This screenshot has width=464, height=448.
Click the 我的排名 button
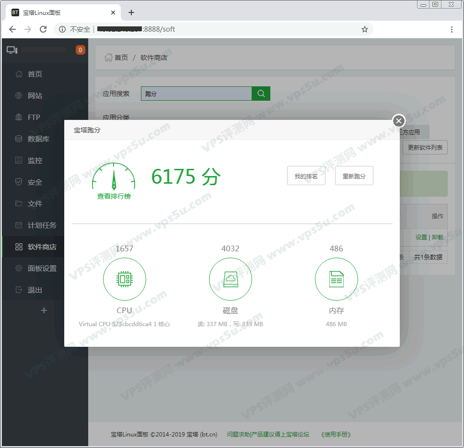click(306, 176)
